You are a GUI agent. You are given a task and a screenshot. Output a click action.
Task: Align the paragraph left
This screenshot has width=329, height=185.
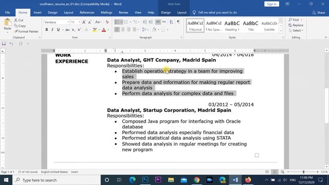(117, 30)
